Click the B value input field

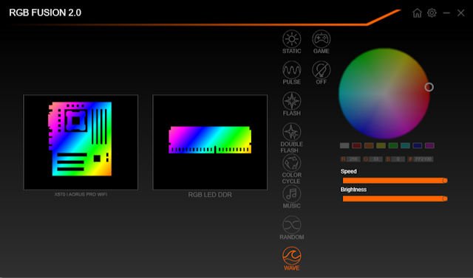pos(398,159)
